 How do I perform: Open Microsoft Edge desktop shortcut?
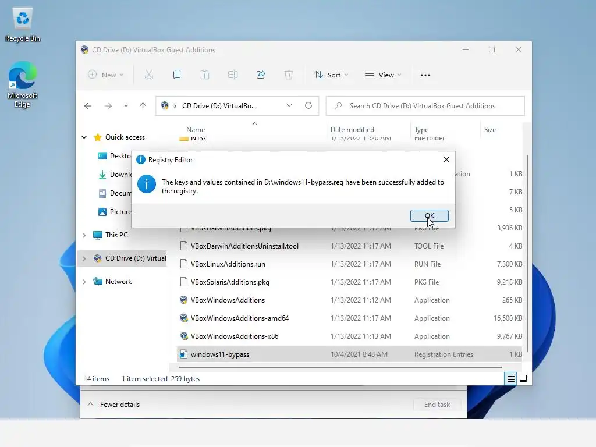[x=23, y=85]
